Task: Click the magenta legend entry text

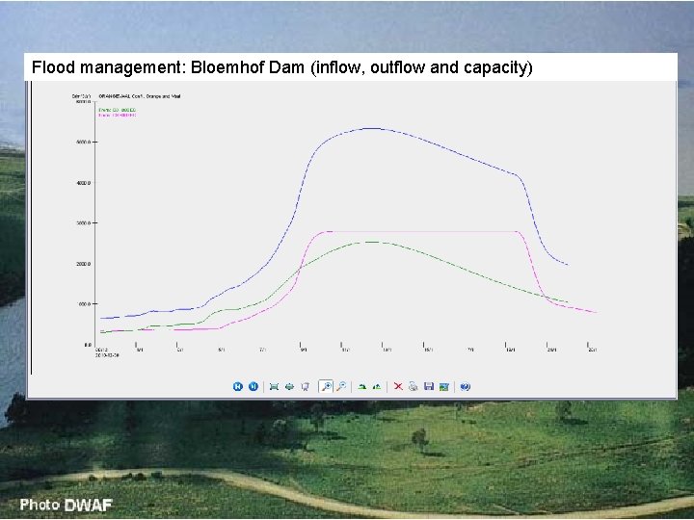Action: (118, 115)
